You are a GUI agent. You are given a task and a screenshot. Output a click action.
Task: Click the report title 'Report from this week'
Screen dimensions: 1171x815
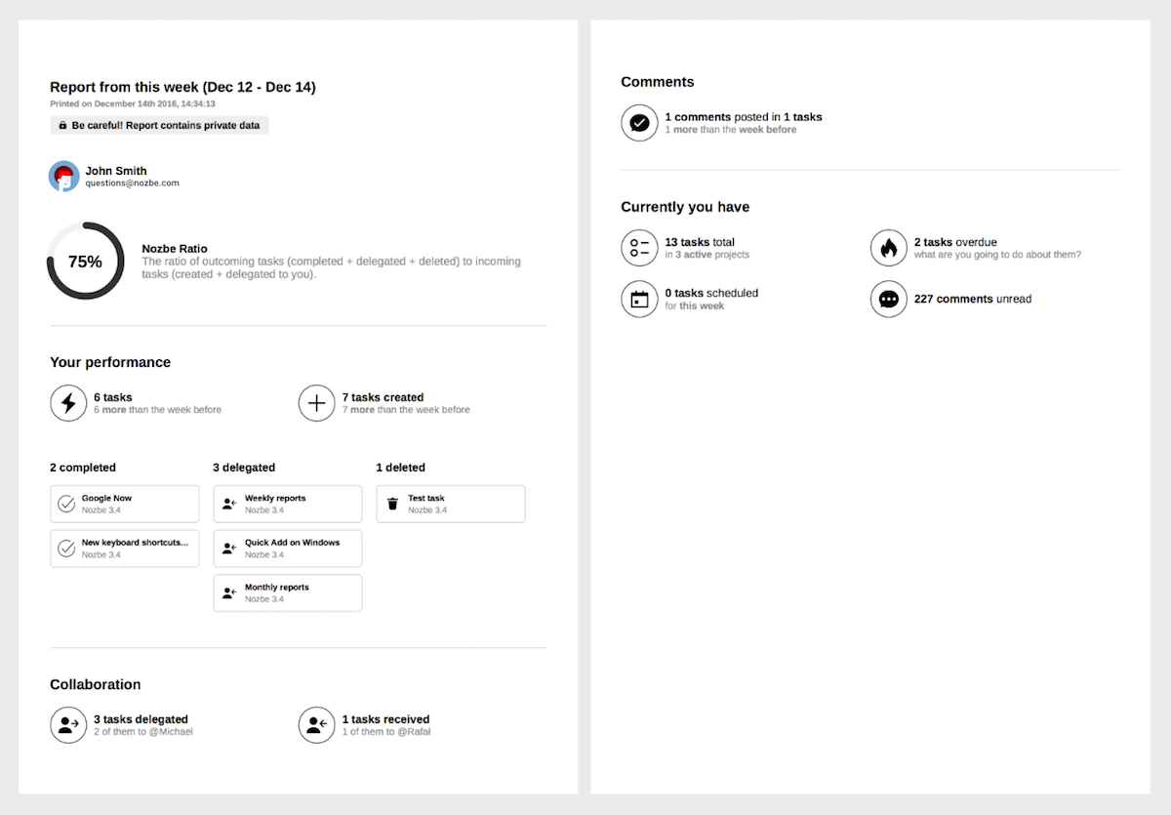tap(182, 88)
